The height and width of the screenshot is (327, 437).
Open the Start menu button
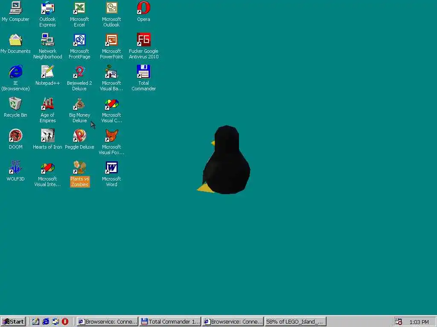pyautogui.click(x=13, y=322)
